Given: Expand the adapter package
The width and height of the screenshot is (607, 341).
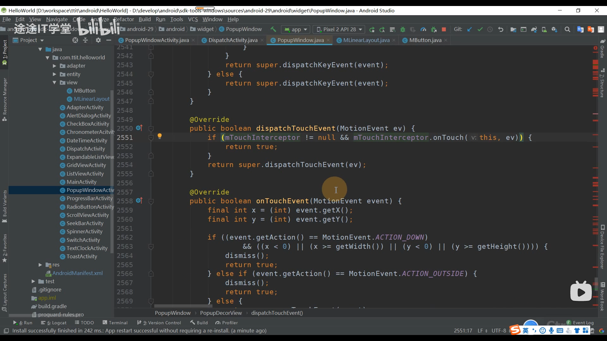Looking at the screenshot, I should pos(54,66).
